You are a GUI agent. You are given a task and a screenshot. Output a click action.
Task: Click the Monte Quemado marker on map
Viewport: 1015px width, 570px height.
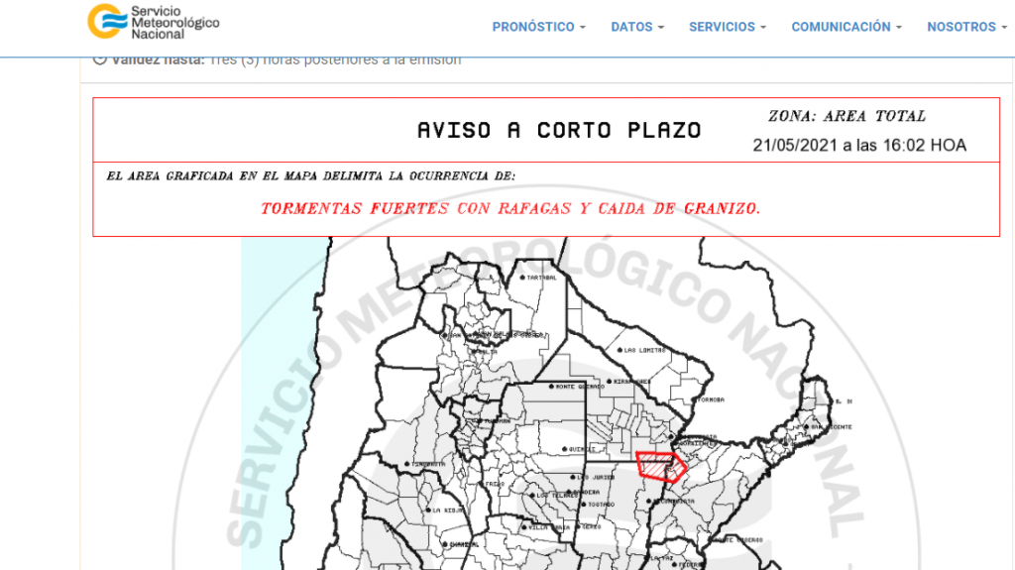[x=551, y=386]
